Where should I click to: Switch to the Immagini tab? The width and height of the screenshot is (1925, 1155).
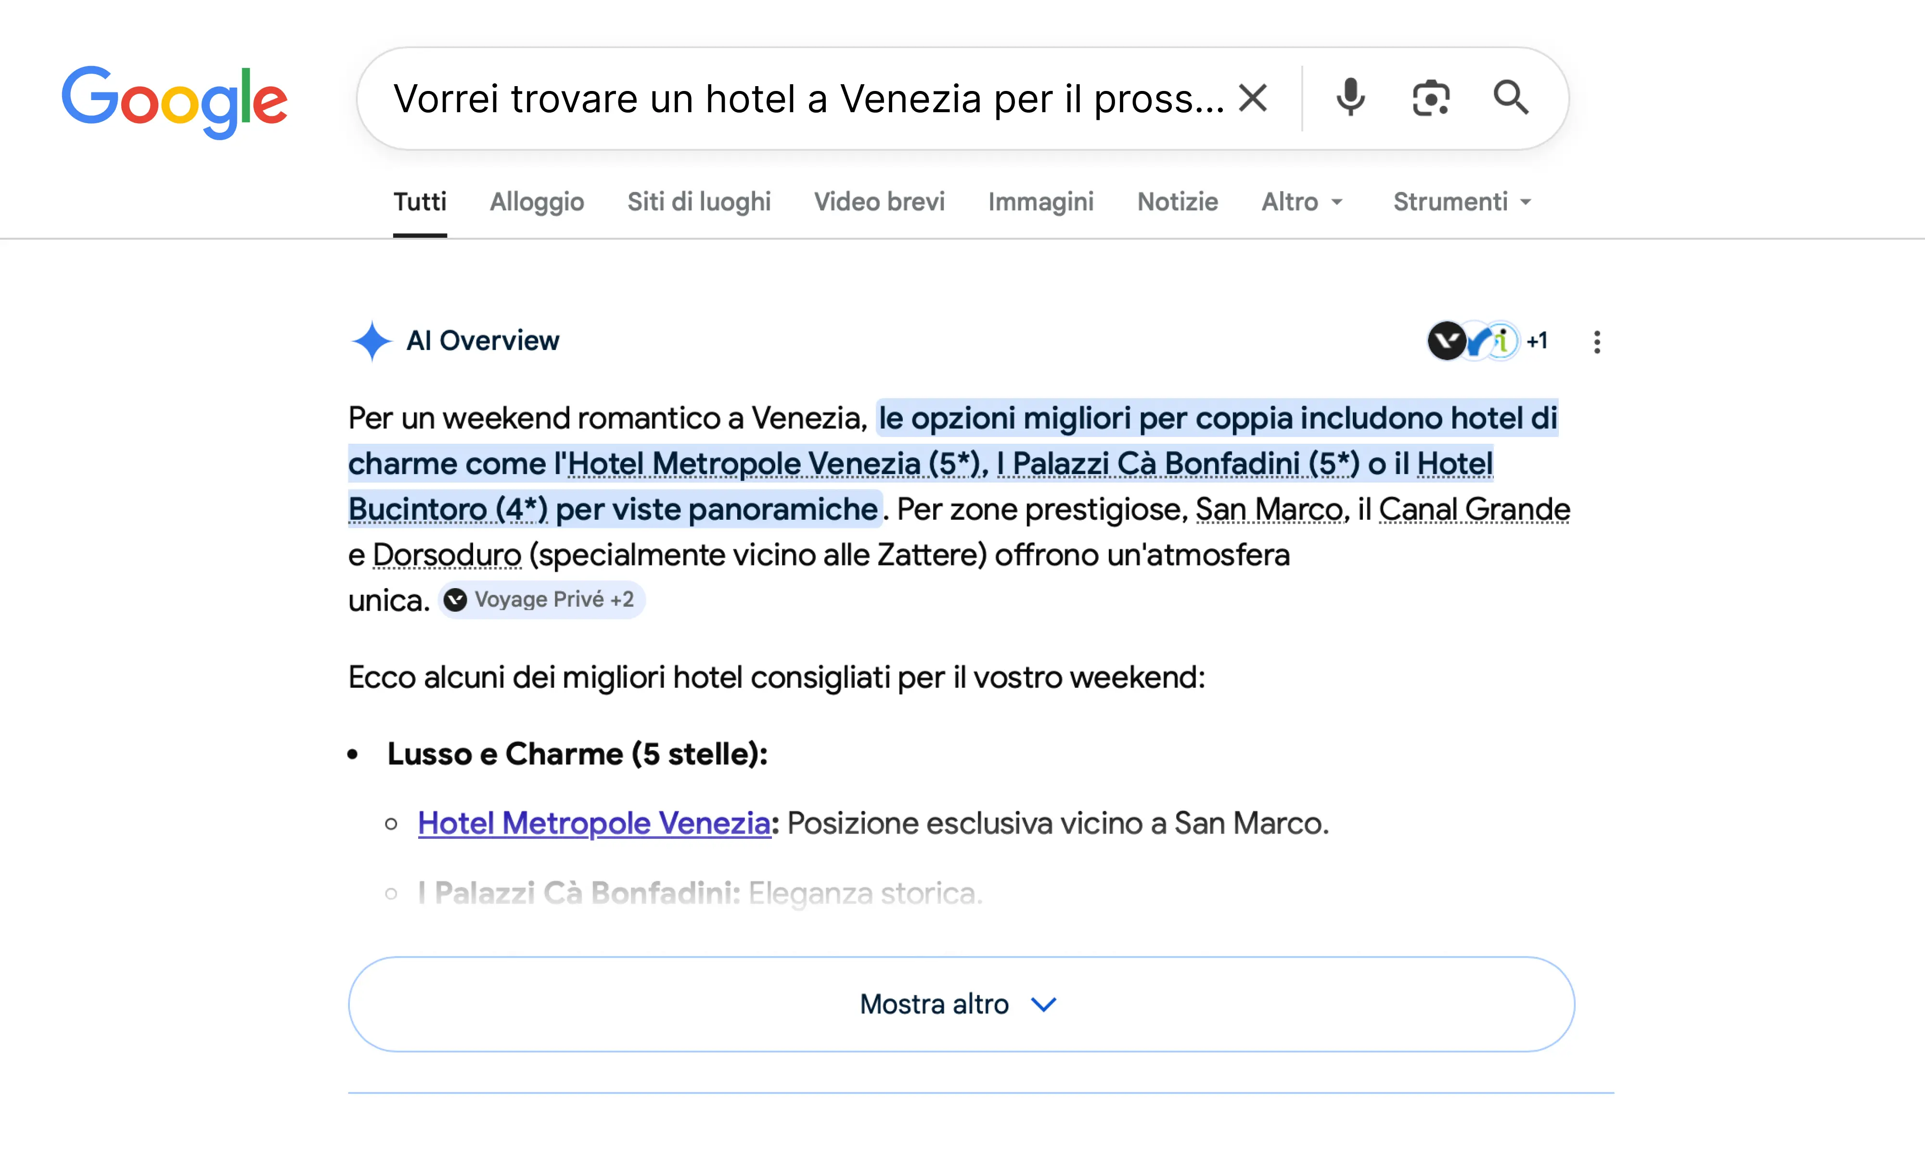[1040, 202]
